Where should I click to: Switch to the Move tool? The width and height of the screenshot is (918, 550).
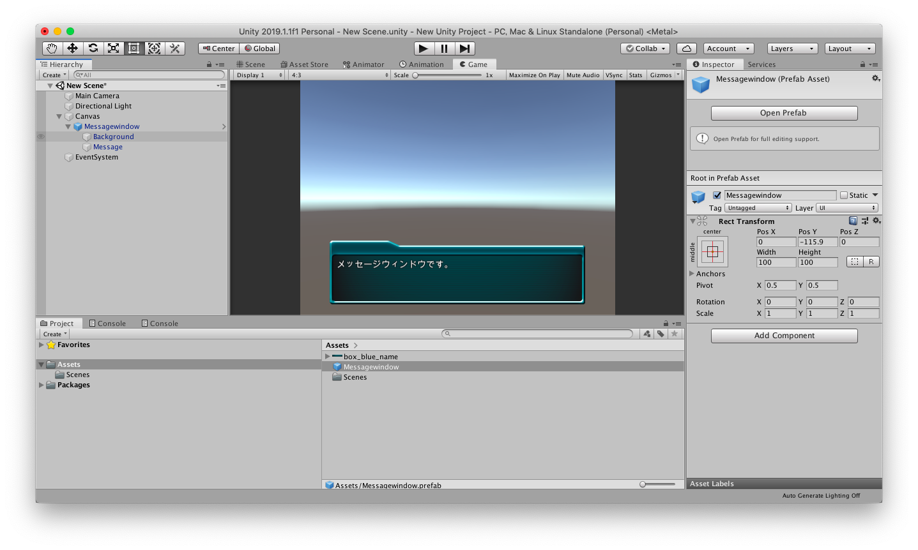[72, 48]
